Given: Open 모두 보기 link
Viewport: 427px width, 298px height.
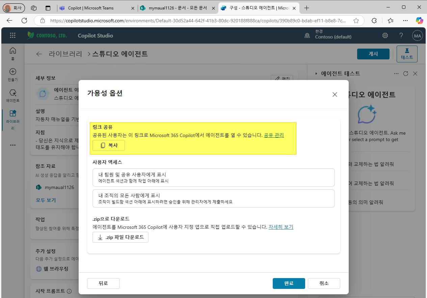Looking at the screenshot, I should click(x=46, y=200).
